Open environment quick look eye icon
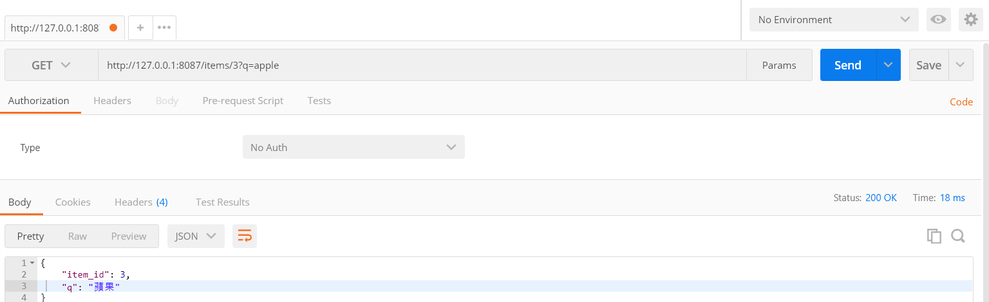This screenshot has width=989, height=302. pyautogui.click(x=938, y=20)
